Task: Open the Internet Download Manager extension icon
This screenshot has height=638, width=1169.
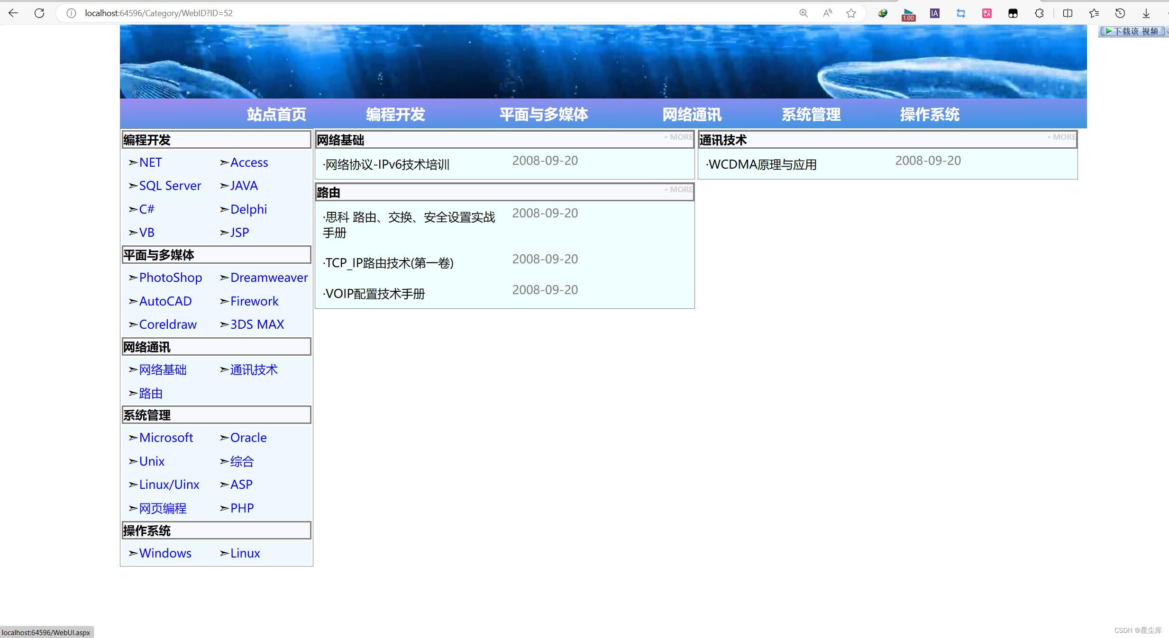Action: click(883, 13)
